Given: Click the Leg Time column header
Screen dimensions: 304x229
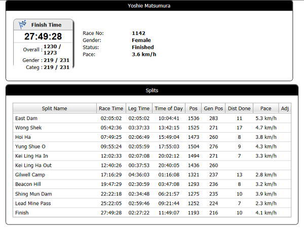Looking at the screenshot, I should [x=139, y=108].
